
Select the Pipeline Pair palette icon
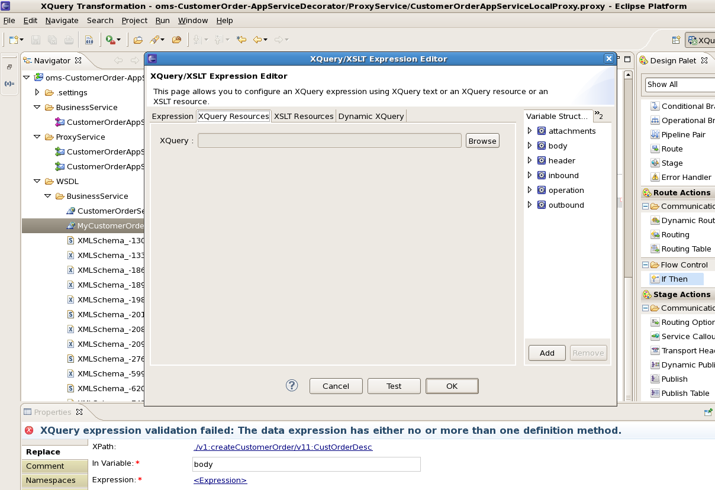click(655, 134)
